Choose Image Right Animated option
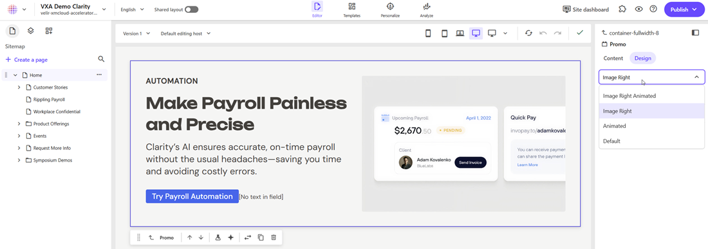 (651, 96)
